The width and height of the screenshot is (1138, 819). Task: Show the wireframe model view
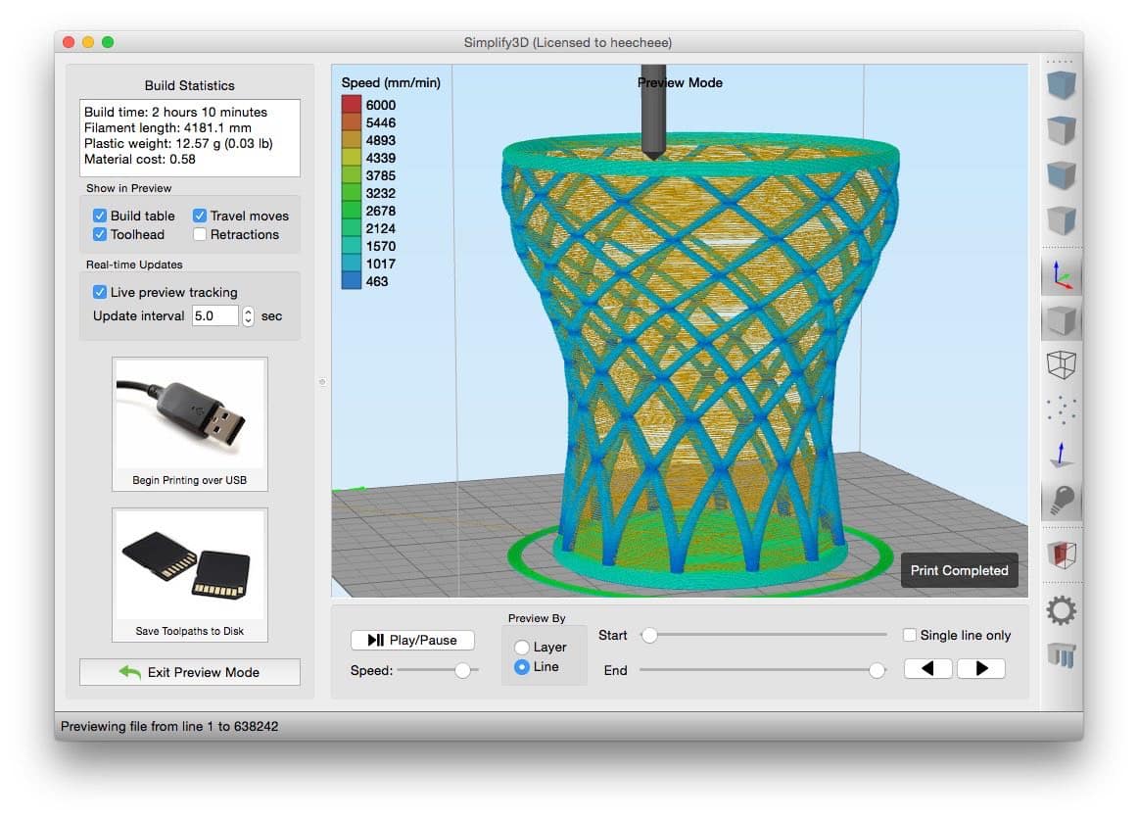[1062, 364]
